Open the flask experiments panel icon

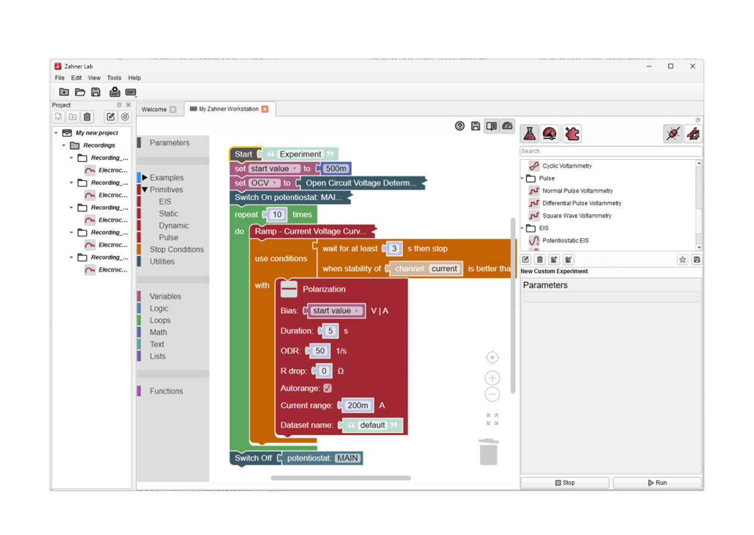(529, 134)
